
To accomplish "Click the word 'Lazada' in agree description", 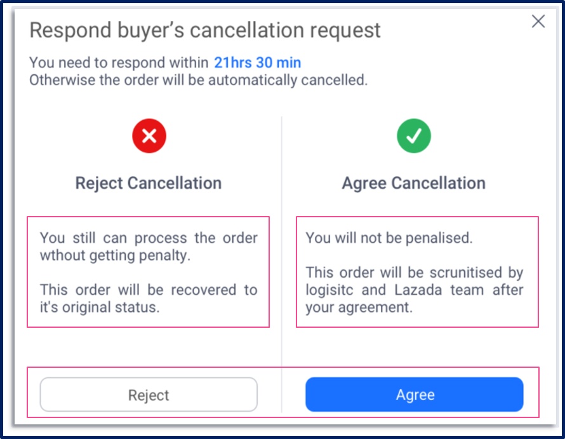I will tap(418, 290).
